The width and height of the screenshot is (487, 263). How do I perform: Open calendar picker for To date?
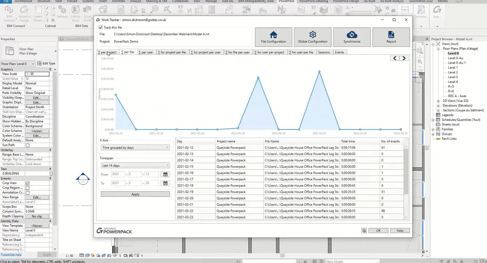165,183
